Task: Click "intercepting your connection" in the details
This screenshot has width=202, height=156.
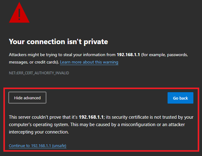Action: point(39,132)
